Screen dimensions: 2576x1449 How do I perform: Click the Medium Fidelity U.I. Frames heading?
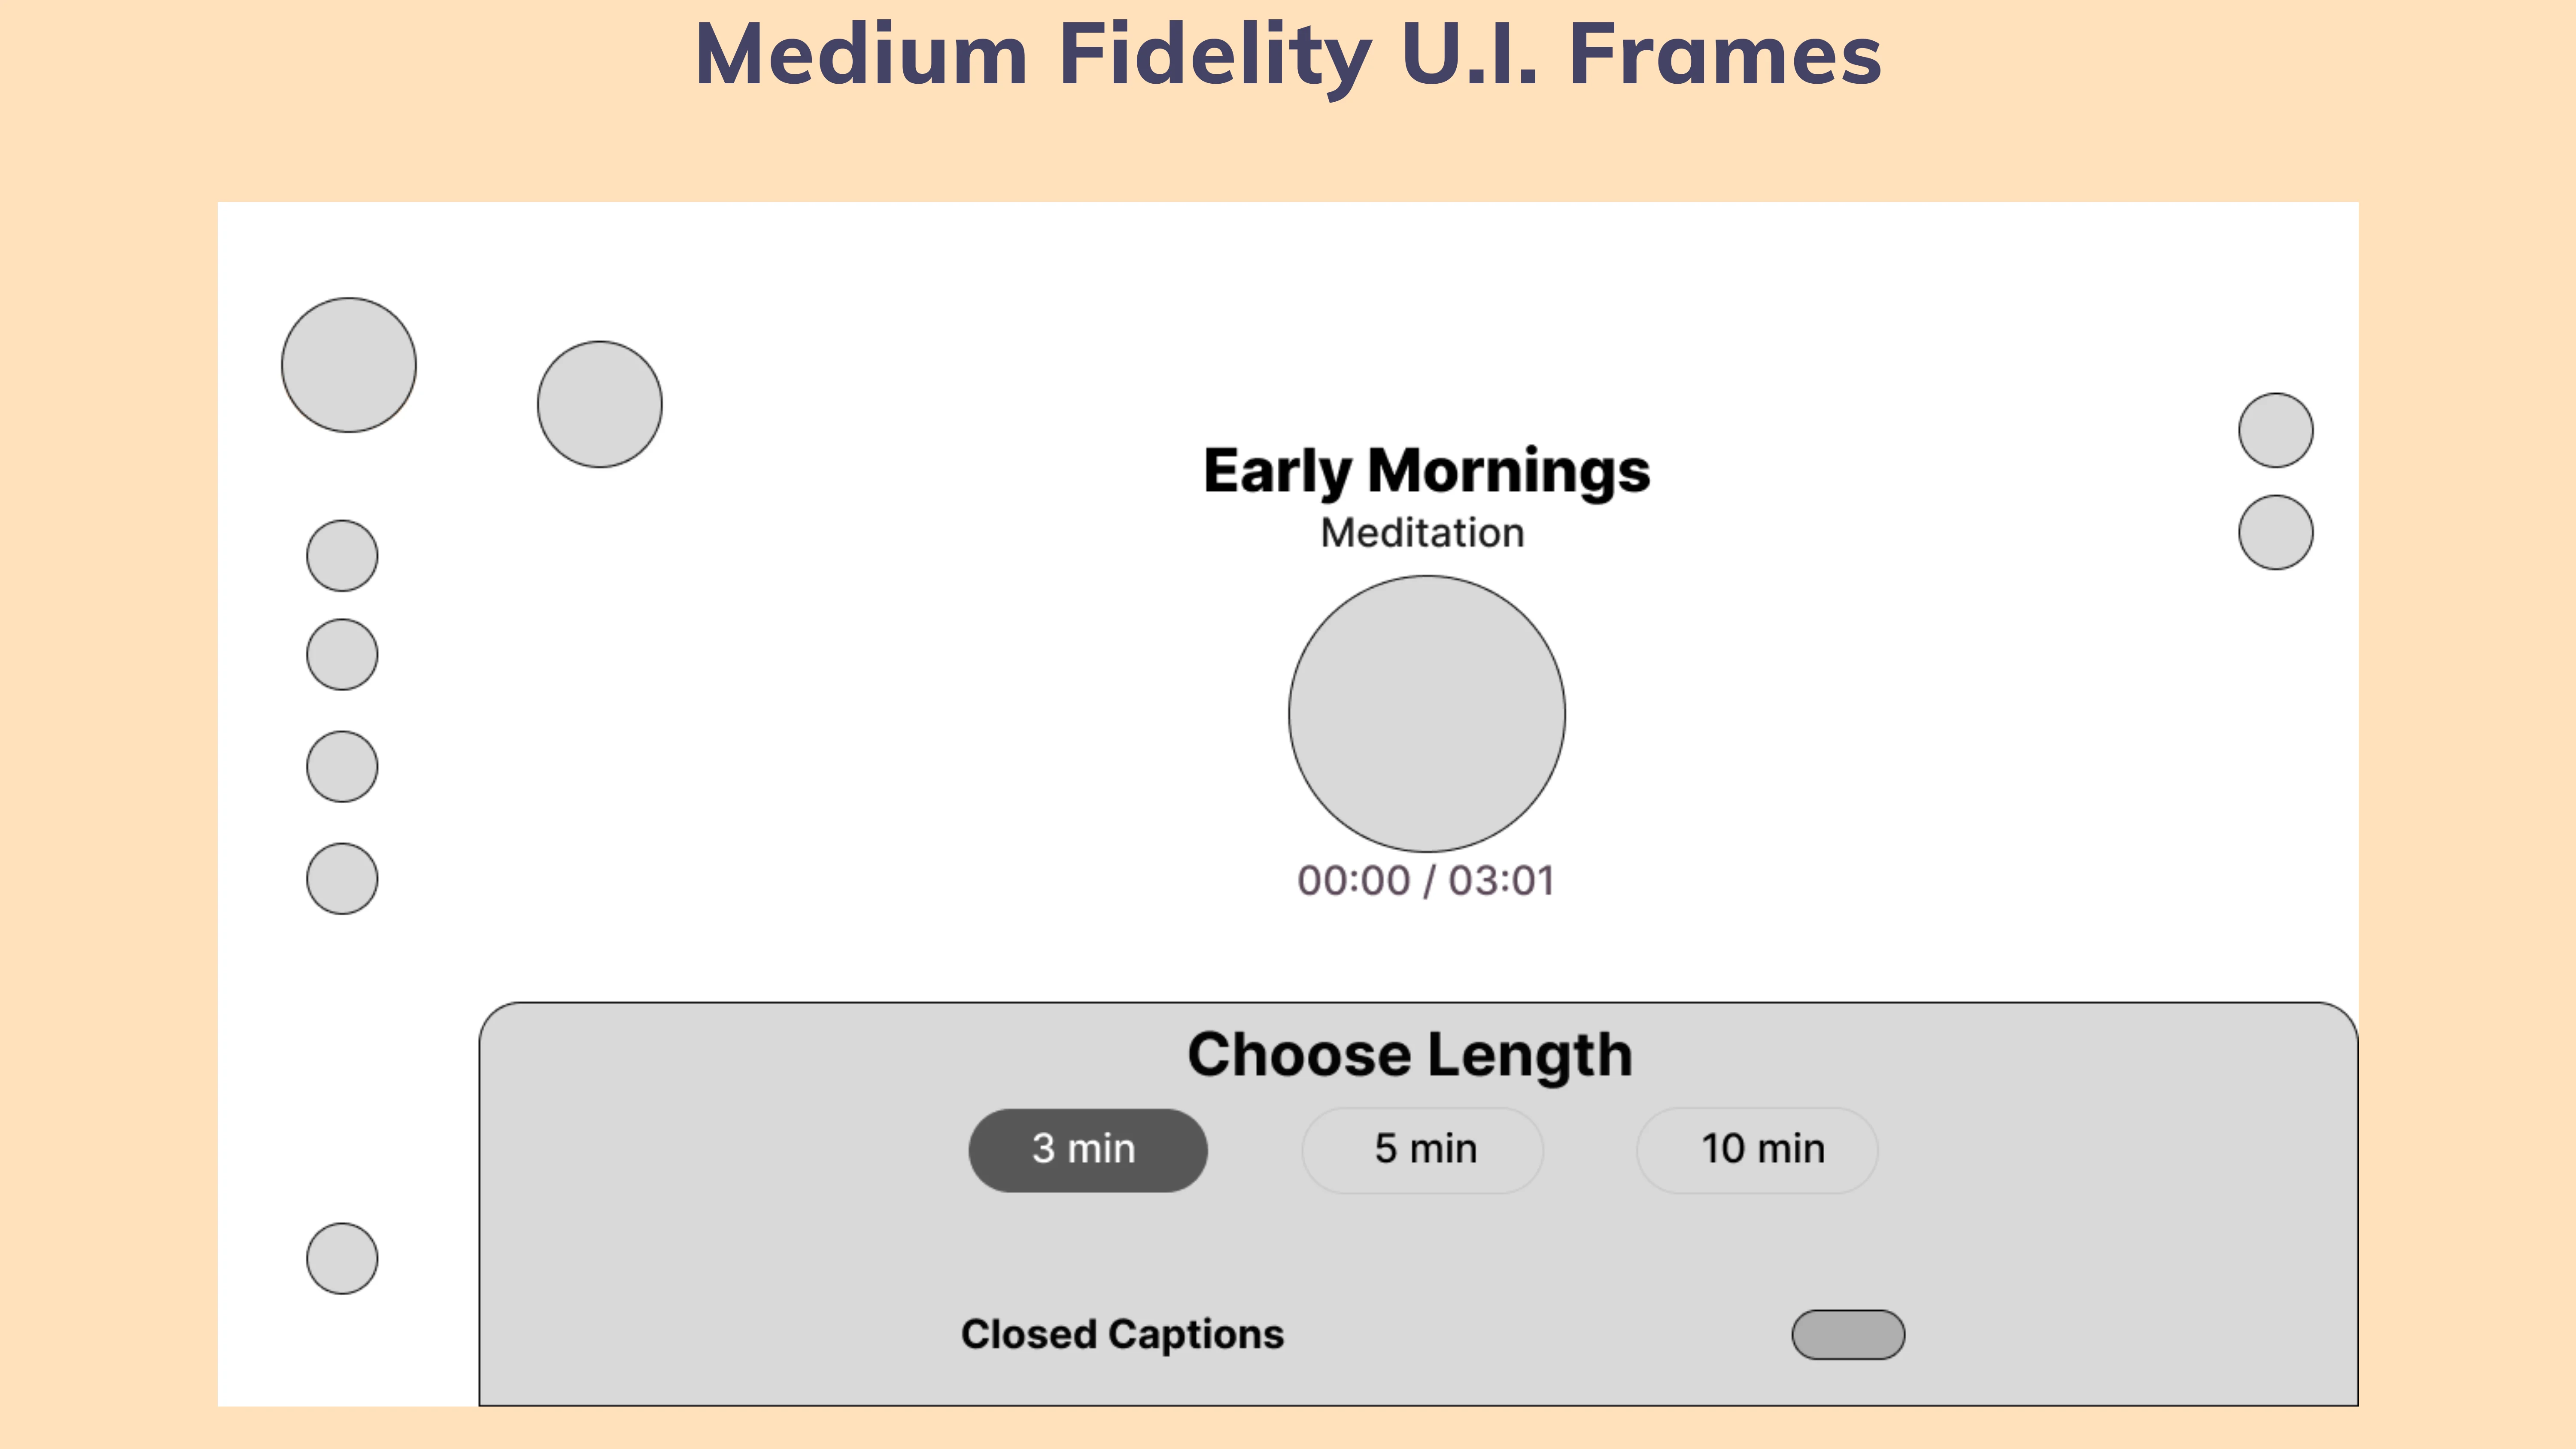click(x=1288, y=55)
